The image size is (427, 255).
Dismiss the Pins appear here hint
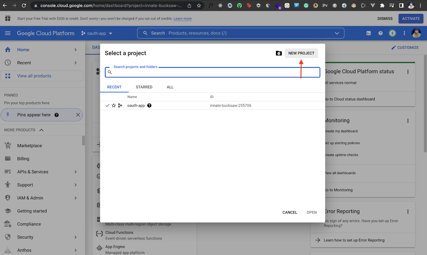(78, 115)
